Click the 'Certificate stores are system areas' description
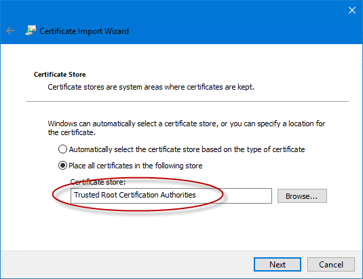 click(151, 87)
